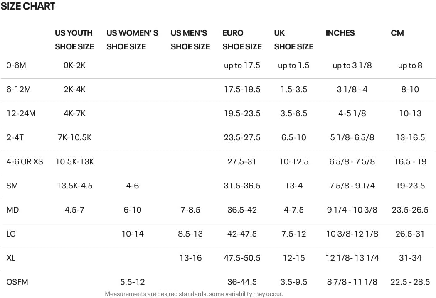Click the INCHES column header
The height and width of the screenshot is (298, 436).
click(340, 33)
